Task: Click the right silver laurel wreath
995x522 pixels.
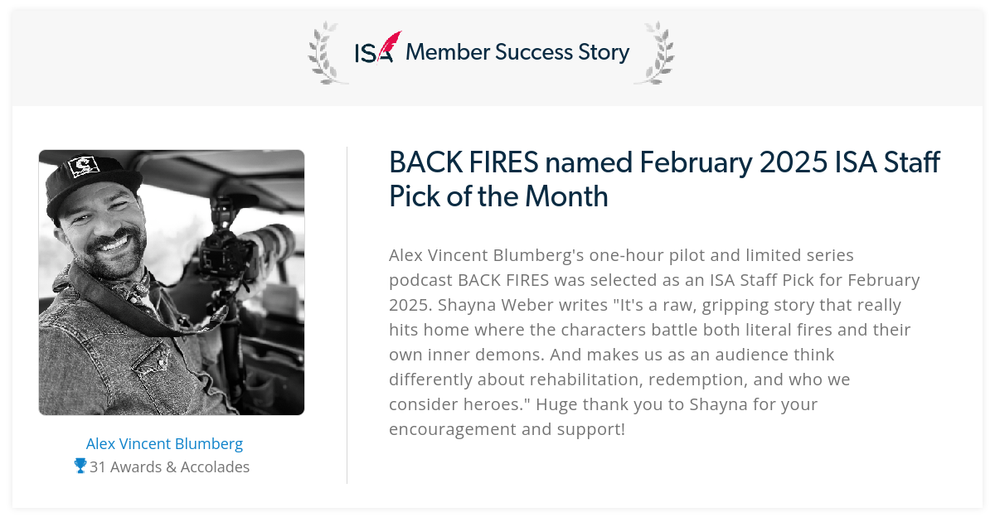Action: coord(654,53)
